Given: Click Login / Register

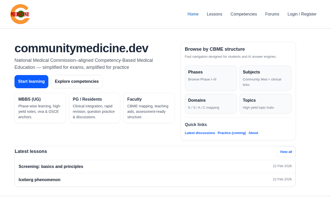Looking at the screenshot, I should pyautogui.click(x=302, y=14).
